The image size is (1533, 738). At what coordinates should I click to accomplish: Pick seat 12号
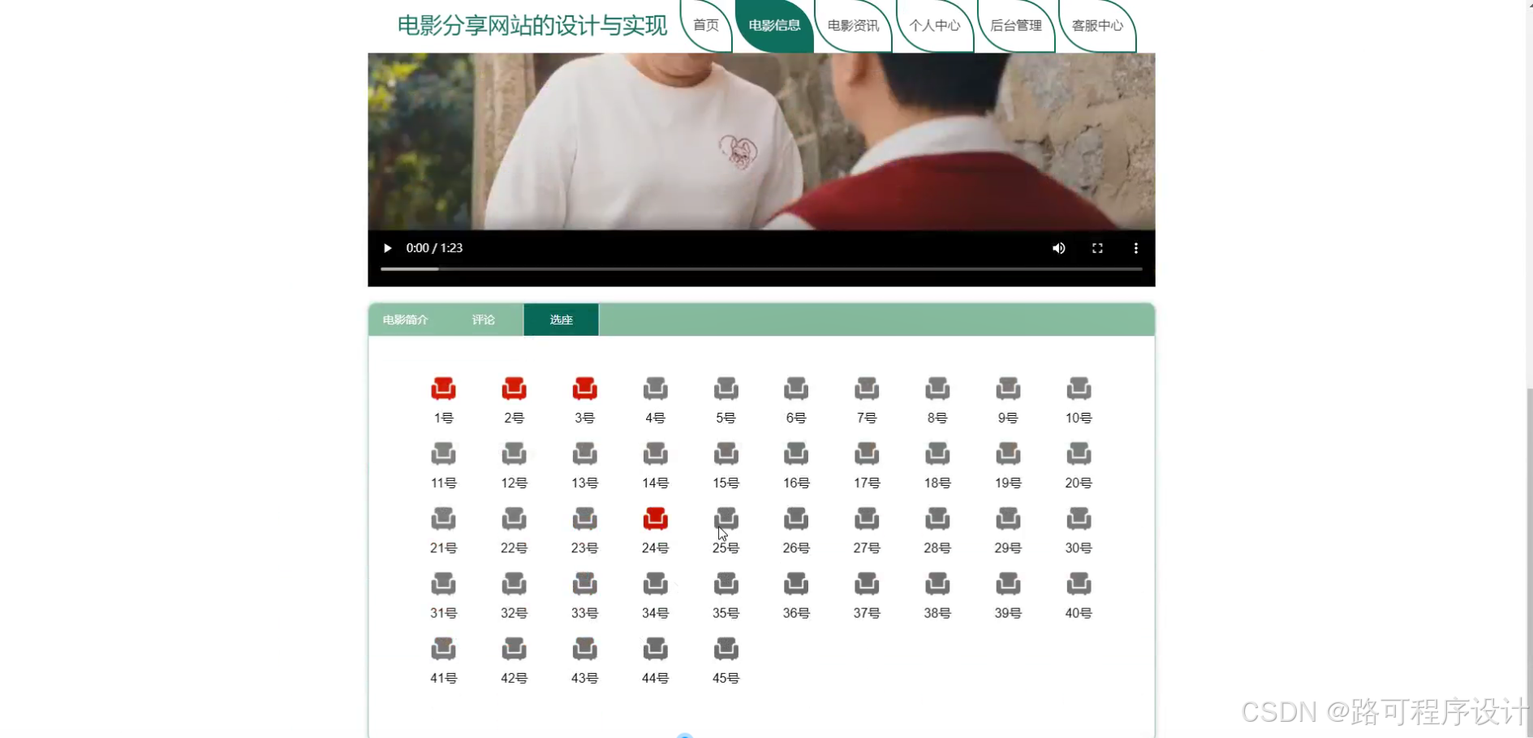click(514, 453)
